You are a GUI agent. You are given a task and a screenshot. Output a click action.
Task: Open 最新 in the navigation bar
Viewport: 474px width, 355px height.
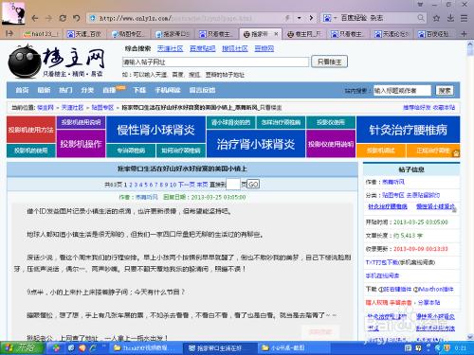pyautogui.click(x=44, y=90)
